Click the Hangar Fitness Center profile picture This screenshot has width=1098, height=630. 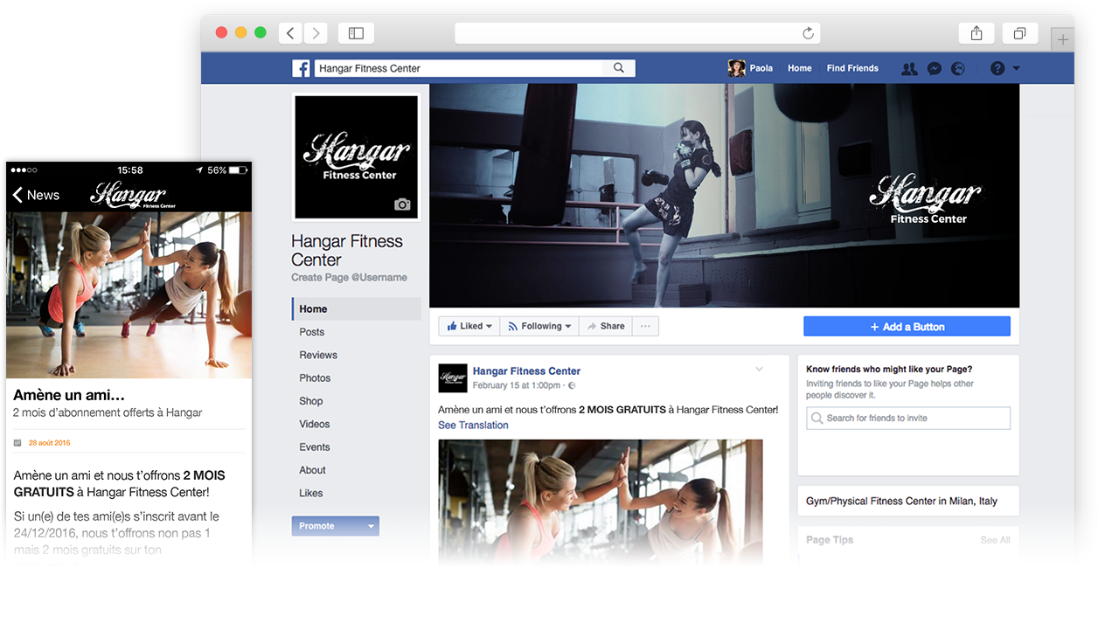coord(356,157)
